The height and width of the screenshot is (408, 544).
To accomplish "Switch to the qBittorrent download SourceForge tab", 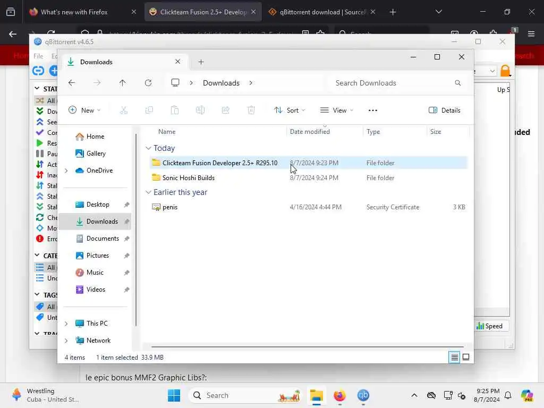I will [x=321, y=12].
